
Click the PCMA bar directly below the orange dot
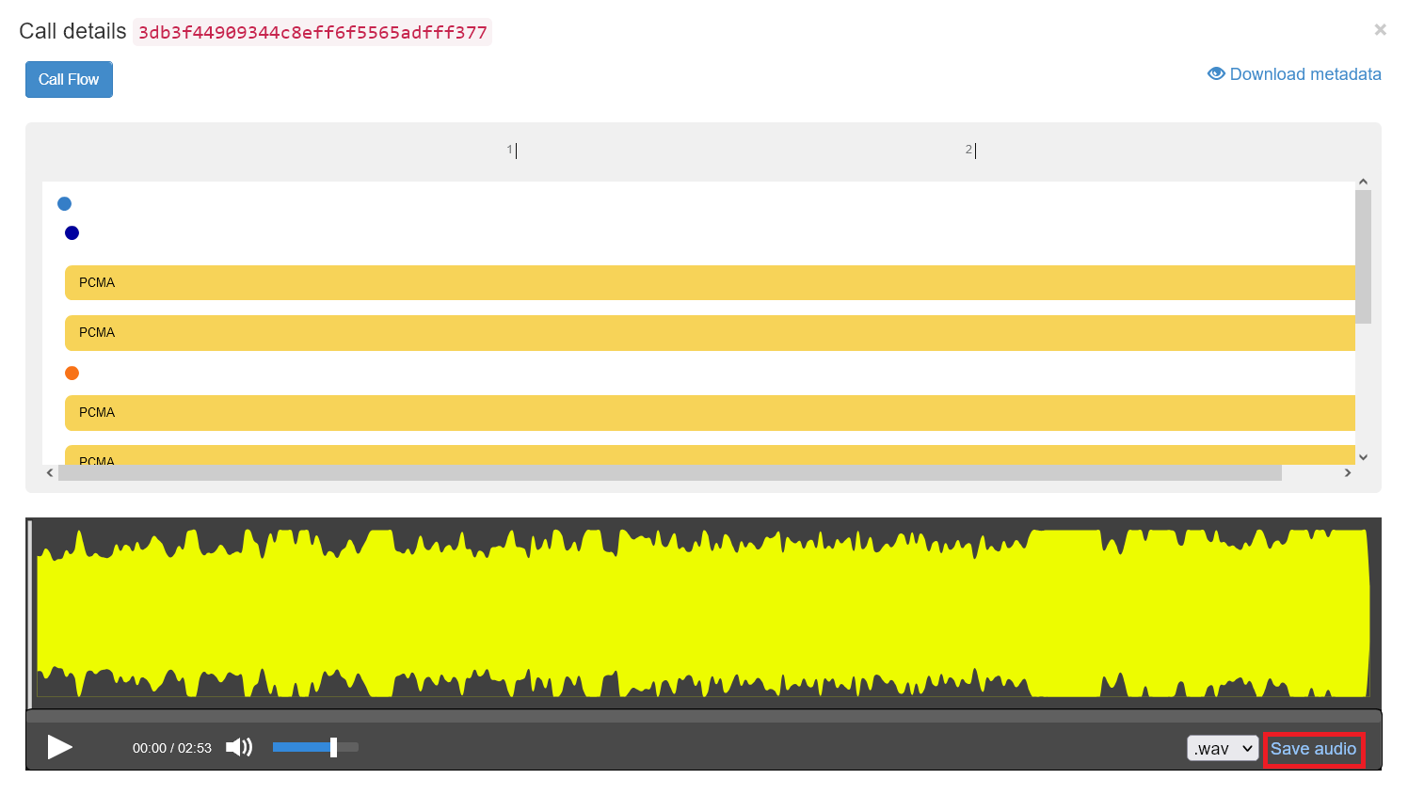point(710,412)
